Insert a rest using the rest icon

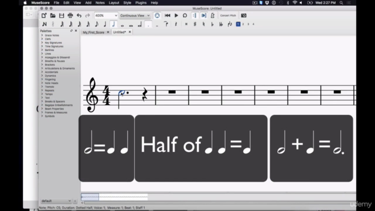point(176,24)
